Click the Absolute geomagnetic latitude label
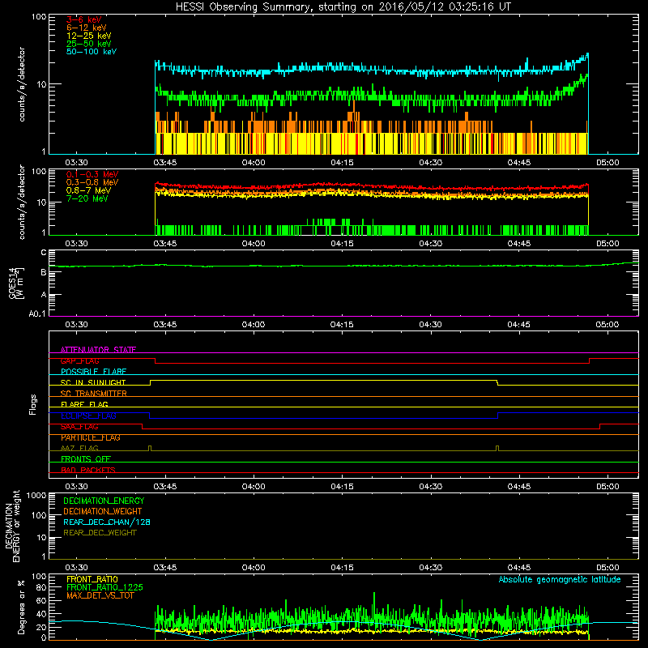 (560, 579)
